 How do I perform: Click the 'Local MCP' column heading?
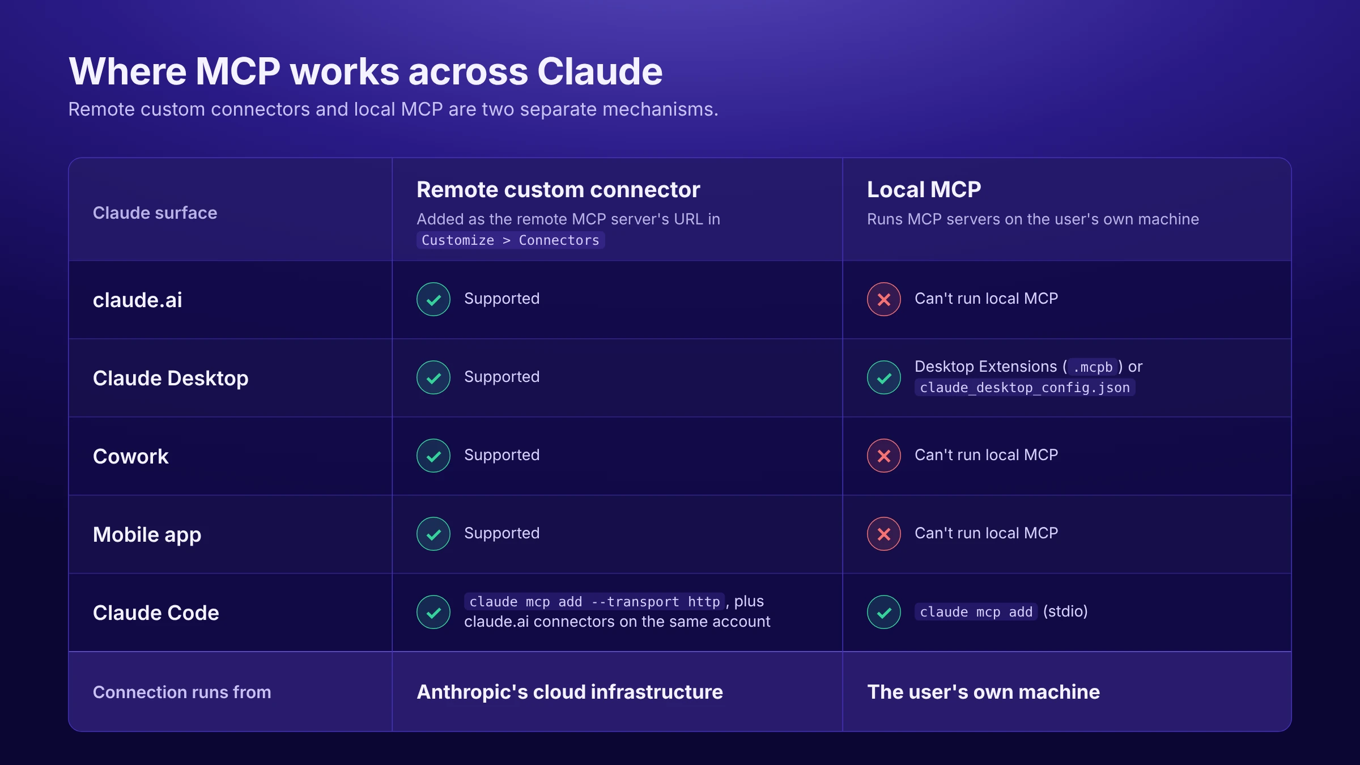(x=924, y=190)
